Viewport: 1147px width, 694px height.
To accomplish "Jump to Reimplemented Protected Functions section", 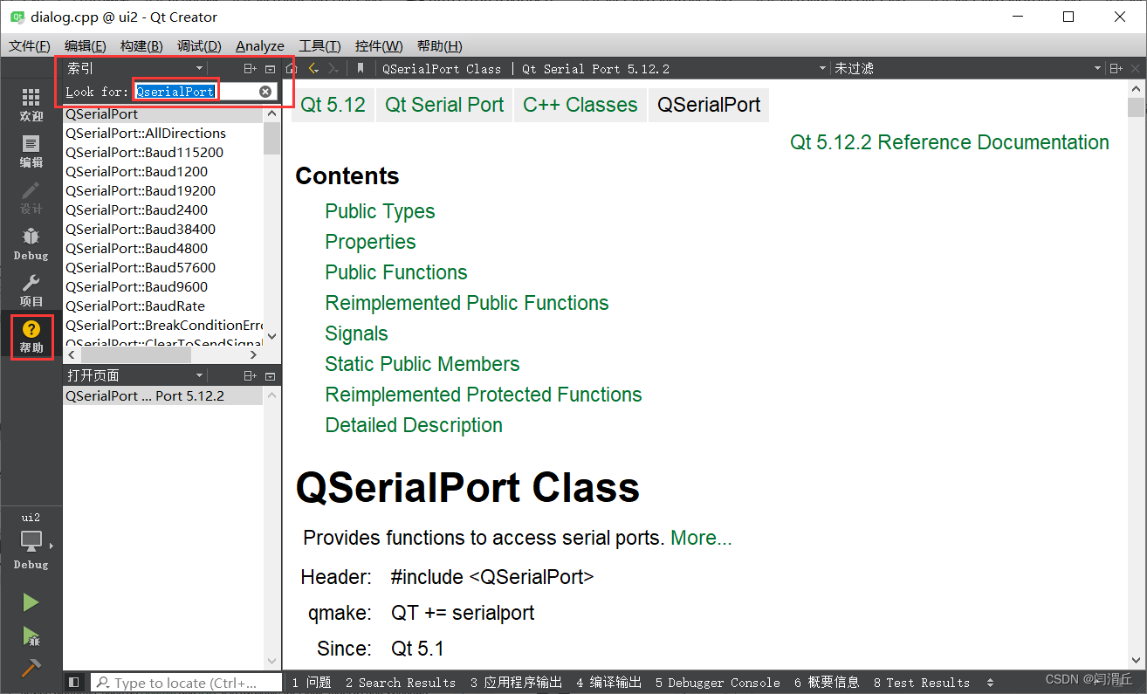I will [x=484, y=395].
